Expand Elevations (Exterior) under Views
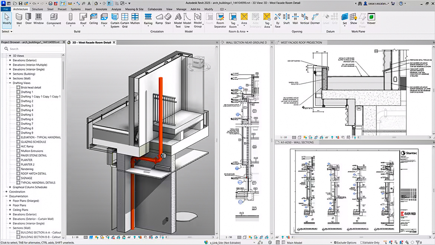Image resolution: width=435 pixels, height=245 pixels. pyautogui.click(x=10, y=60)
